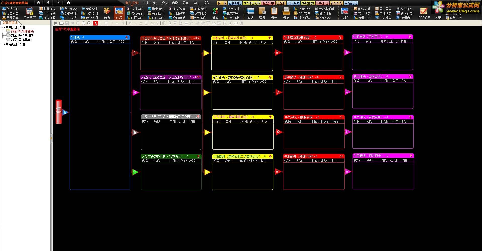Click the new document icon in the strategy toolbar
482x251 pixels.
point(56,23)
